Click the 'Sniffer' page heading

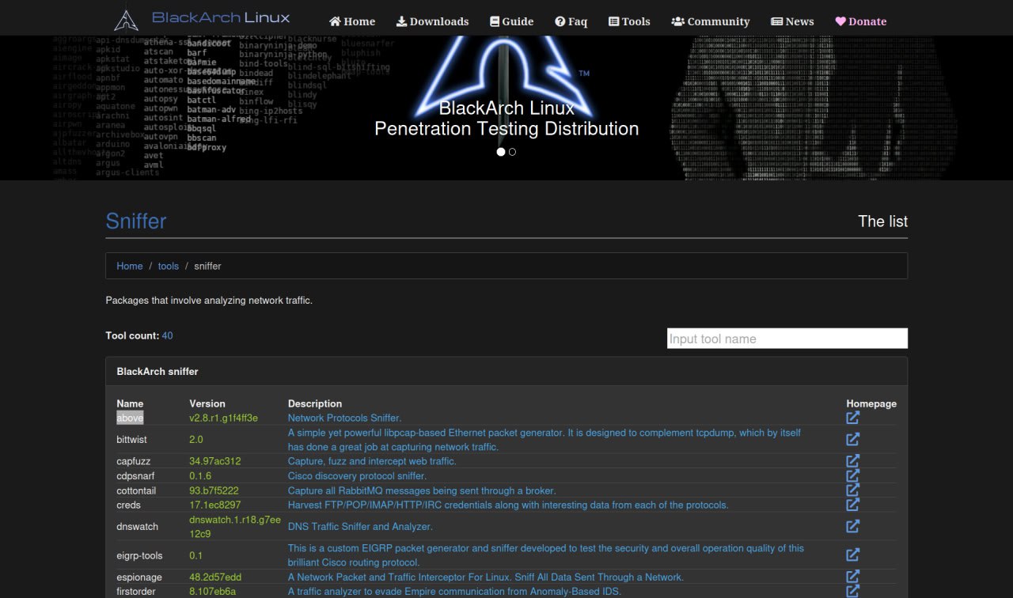136,221
